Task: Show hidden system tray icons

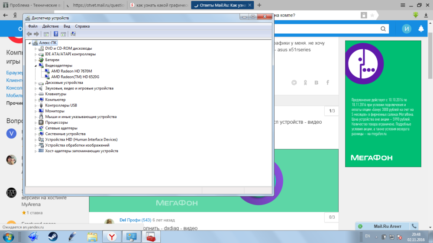Action: pyautogui.click(x=376, y=237)
